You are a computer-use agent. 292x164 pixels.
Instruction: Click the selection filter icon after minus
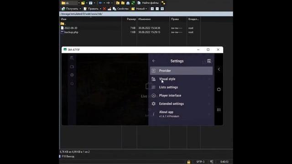pos(162,9)
